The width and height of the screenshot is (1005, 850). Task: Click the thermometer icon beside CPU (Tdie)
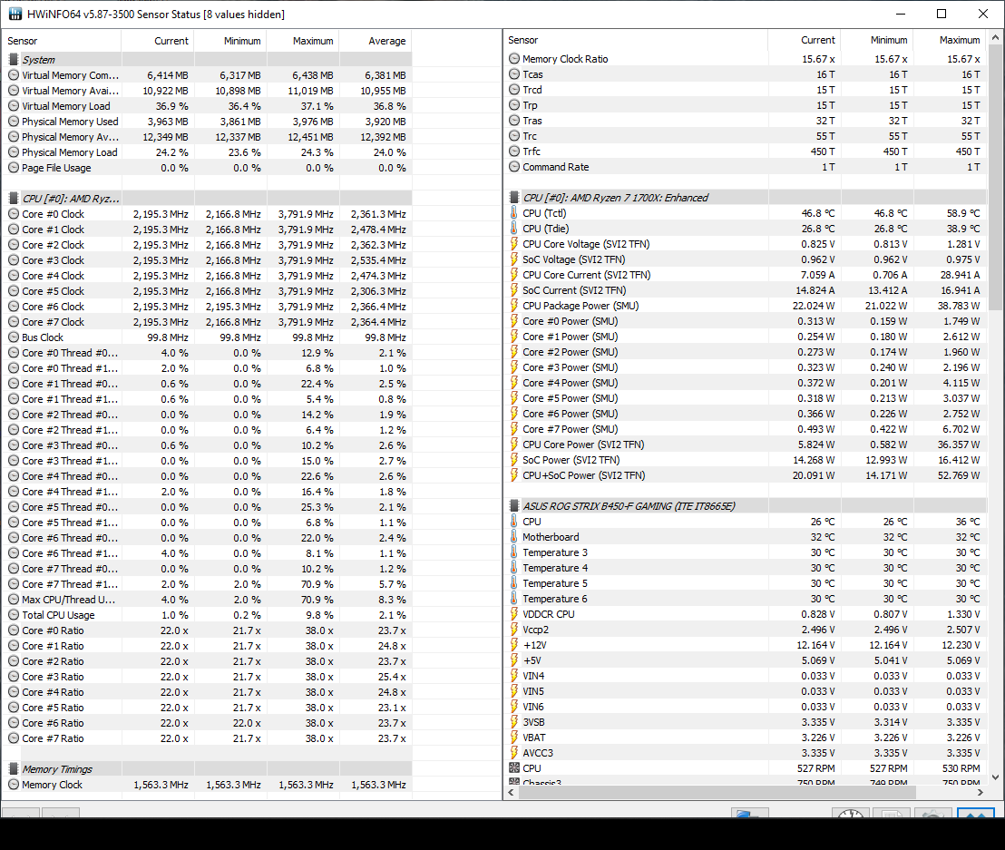[x=514, y=229]
